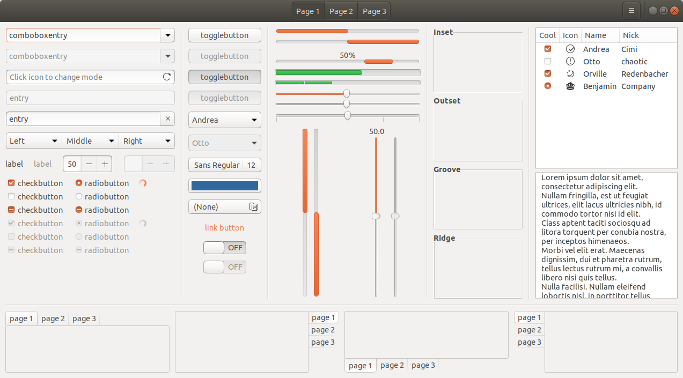The height and width of the screenshot is (378, 683).
Task: Click the refresh icon in mode entry
Action: (x=167, y=77)
